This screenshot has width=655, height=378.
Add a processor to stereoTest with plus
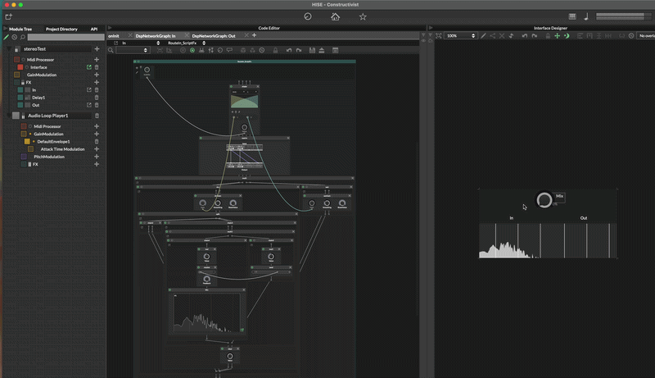97,49
